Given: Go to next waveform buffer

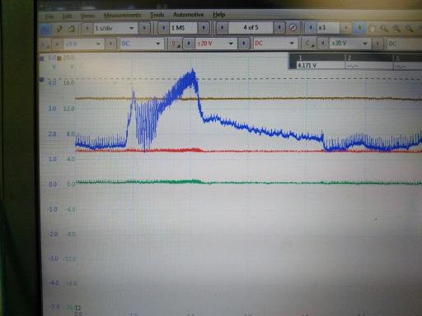Looking at the screenshot, I should point(279,27).
